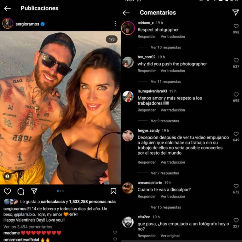Tap the carousel page indicator dots
Image resolution: width=242 pixels, height=242 pixels.
tap(60, 191)
